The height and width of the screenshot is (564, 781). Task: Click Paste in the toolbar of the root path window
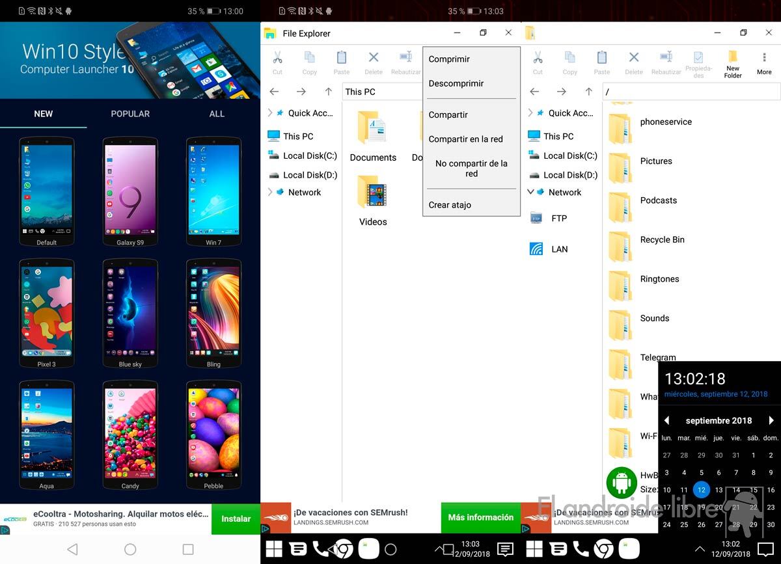(602, 62)
